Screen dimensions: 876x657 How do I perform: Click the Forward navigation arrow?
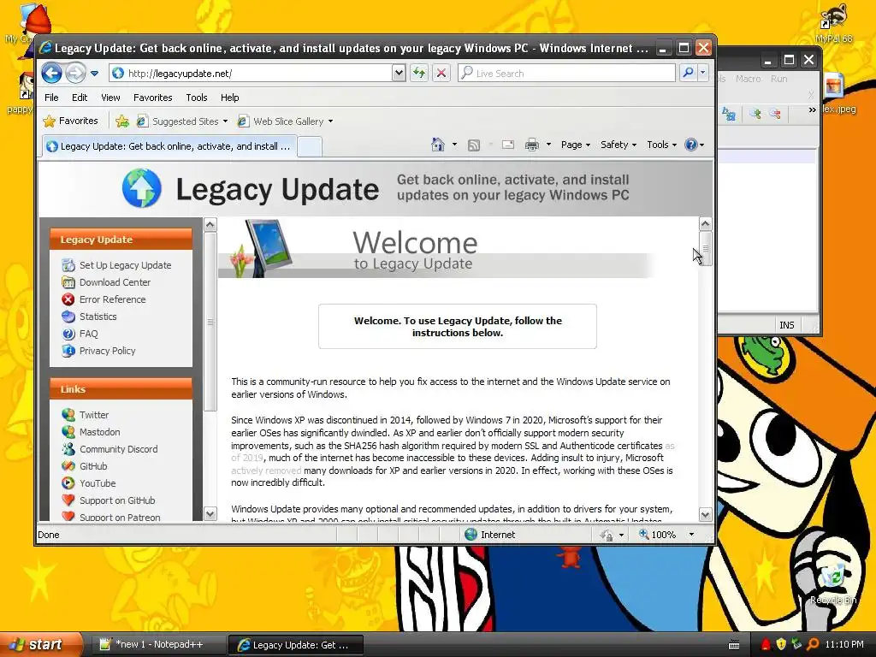tap(75, 74)
